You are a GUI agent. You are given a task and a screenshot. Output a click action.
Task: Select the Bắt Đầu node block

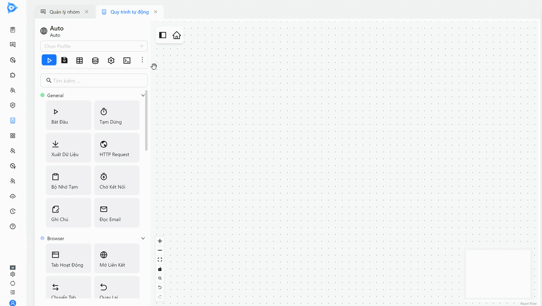tap(68, 115)
